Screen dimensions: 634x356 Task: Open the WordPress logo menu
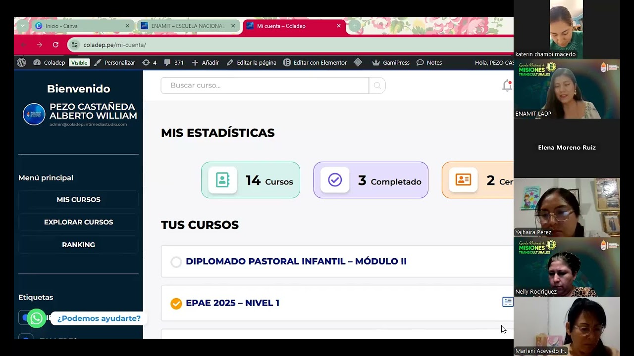[21, 63]
